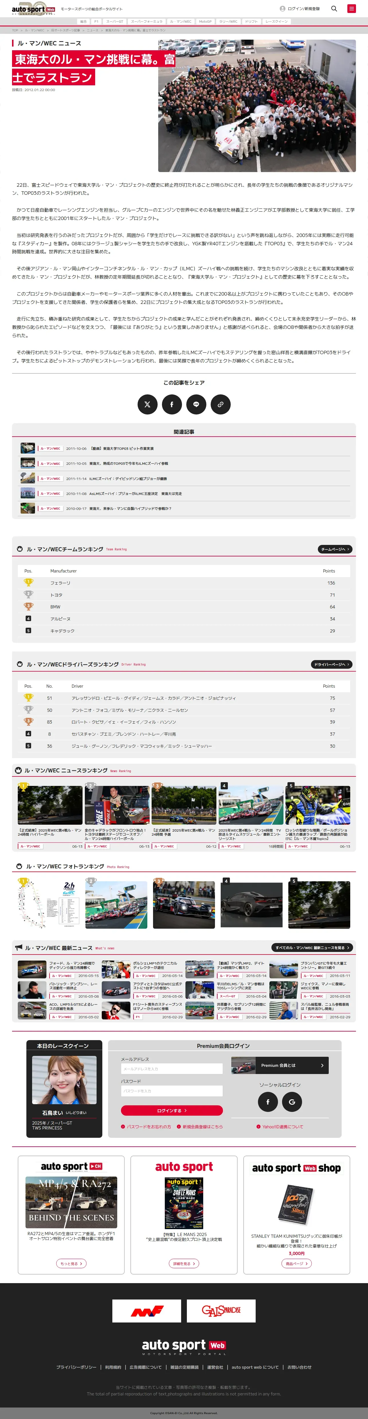
Task: Open ドライバーページへ driver ranking button
Action: pyautogui.click(x=332, y=664)
